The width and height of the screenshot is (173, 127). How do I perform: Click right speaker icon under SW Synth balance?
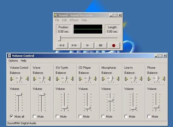coord(72,79)
